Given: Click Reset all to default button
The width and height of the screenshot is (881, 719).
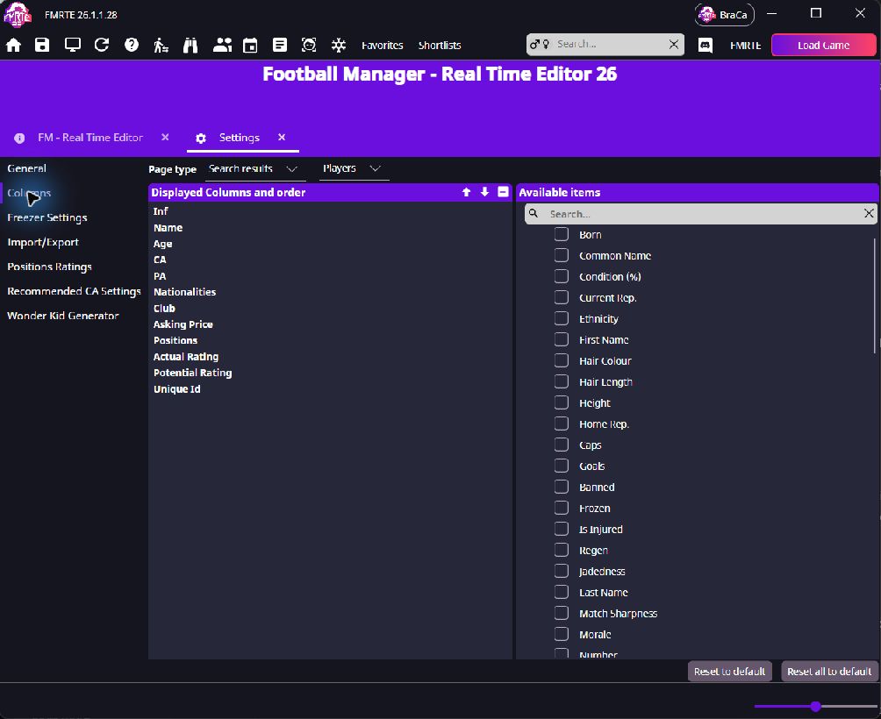Looking at the screenshot, I should pos(828,672).
